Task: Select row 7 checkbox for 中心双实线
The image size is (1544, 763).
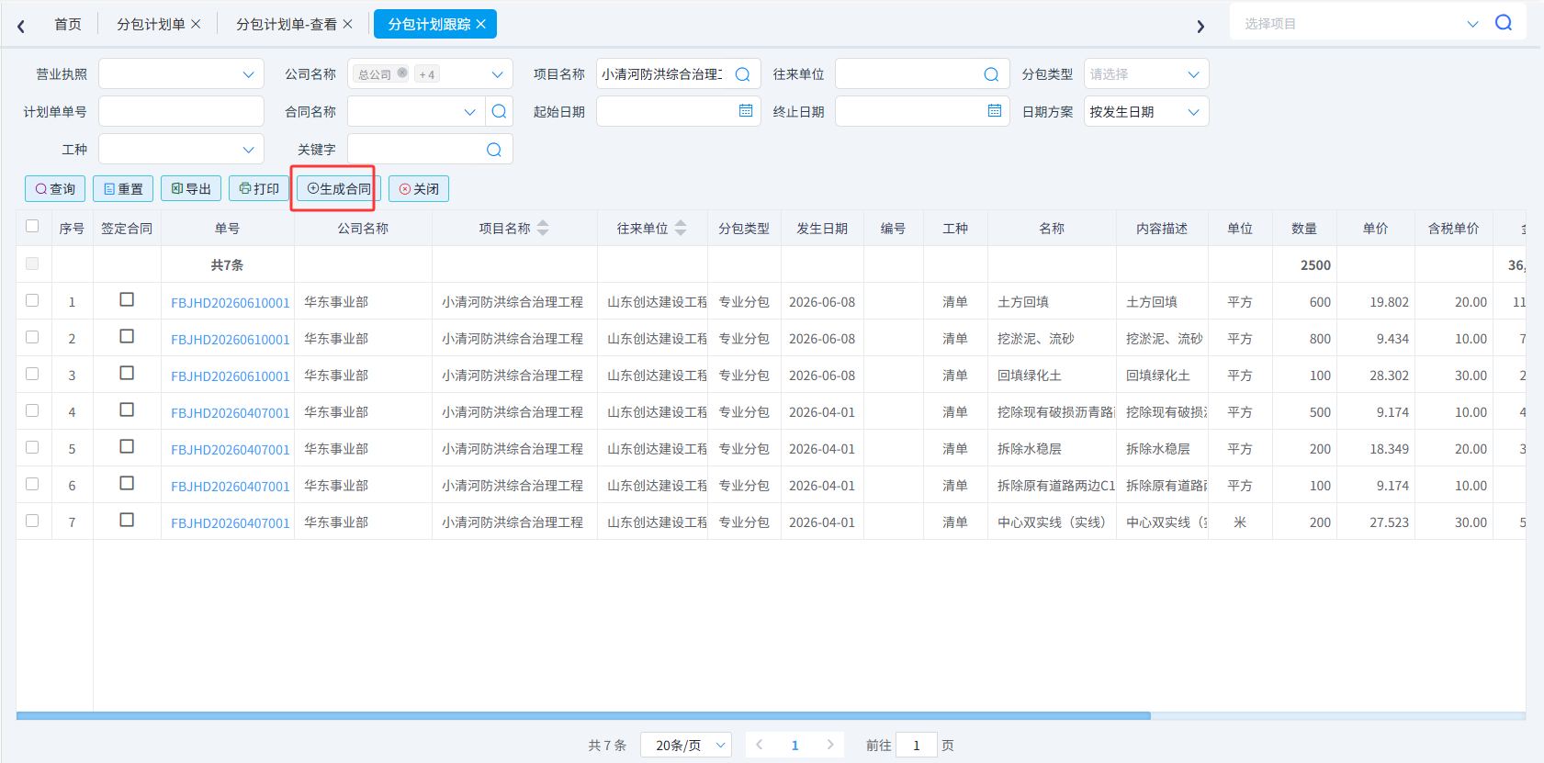Action: coord(32,521)
